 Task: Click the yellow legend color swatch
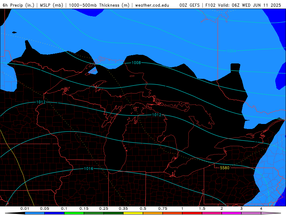[133, 213]
